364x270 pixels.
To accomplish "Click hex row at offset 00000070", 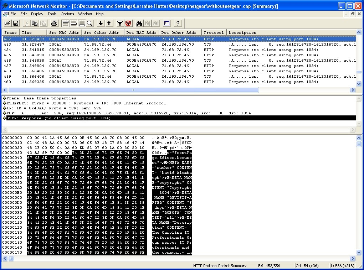I will [97, 172].
